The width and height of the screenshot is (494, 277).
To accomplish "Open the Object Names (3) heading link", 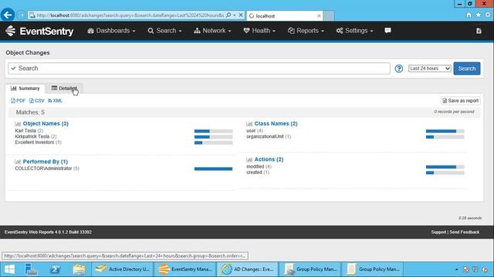I will coord(46,124).
